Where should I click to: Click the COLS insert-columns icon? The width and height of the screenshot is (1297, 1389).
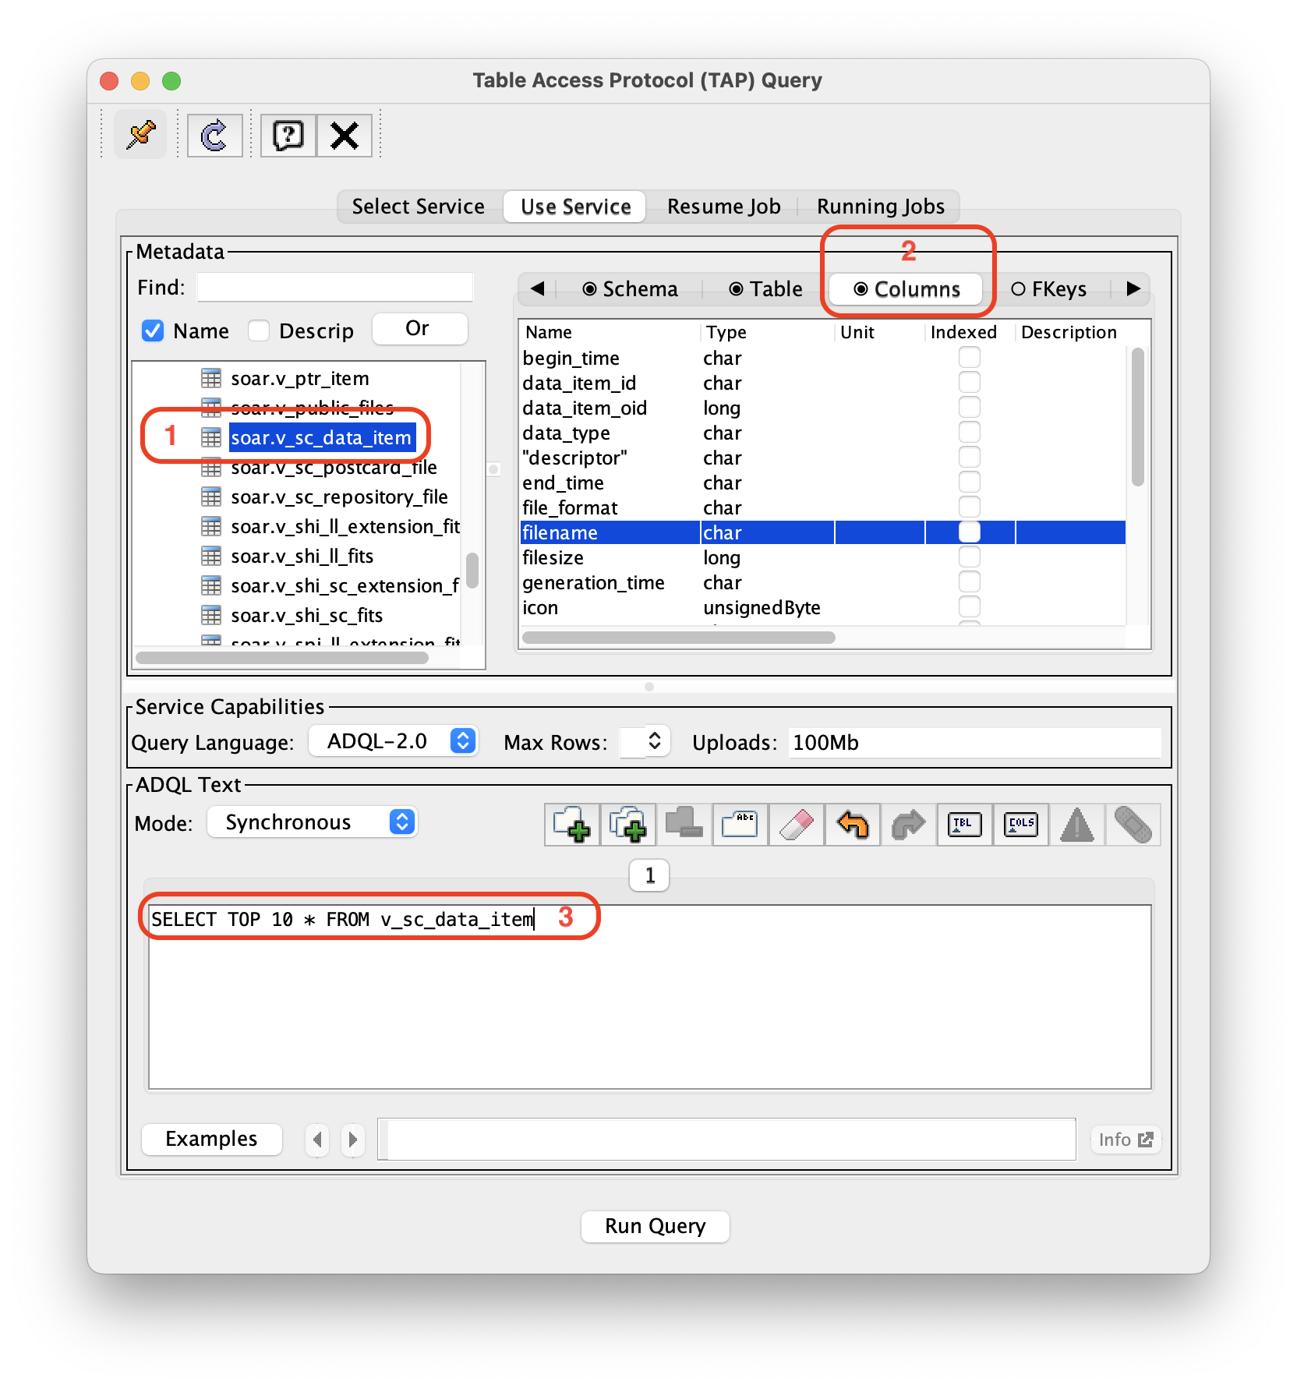click(1021, 825)
